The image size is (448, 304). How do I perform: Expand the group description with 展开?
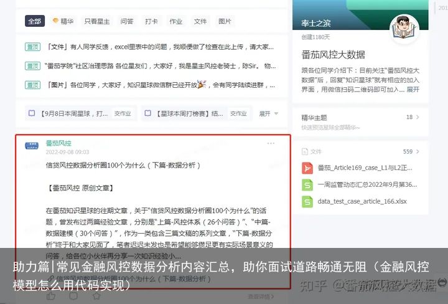[413, 89]
